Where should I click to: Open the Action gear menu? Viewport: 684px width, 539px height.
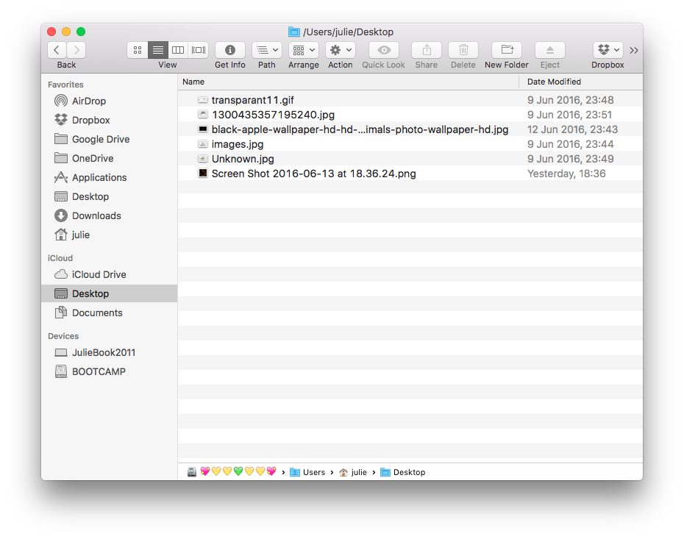pos(341,50)
